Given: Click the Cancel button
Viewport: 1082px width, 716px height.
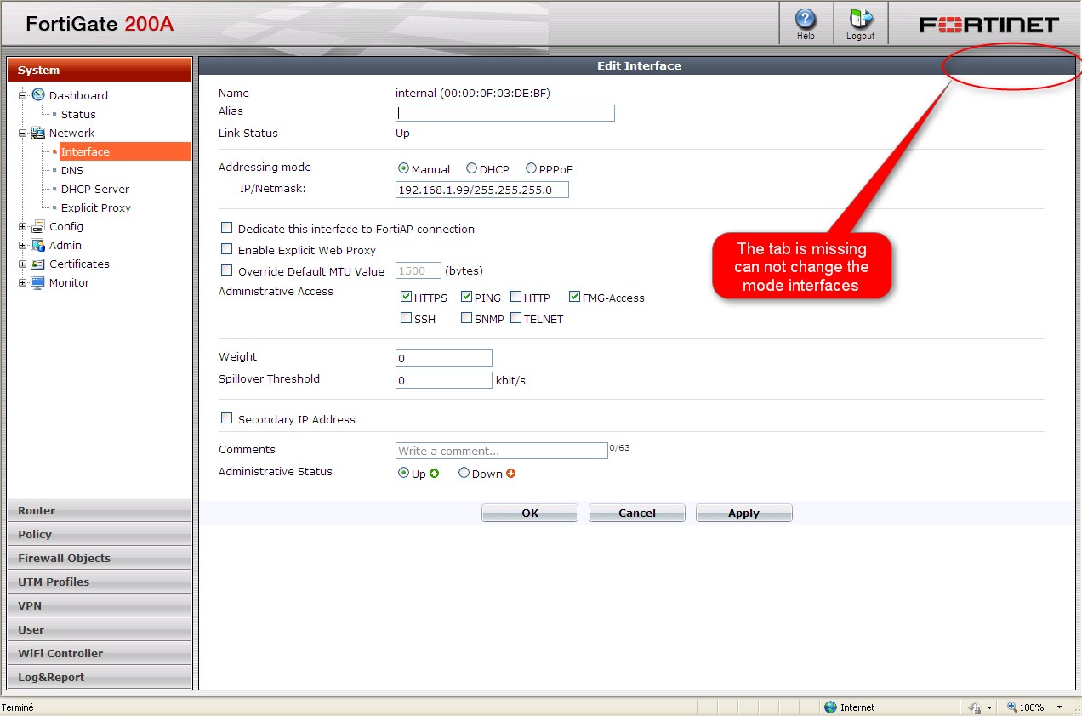Looking at the screenshot, I should click(x=637, y=513).
